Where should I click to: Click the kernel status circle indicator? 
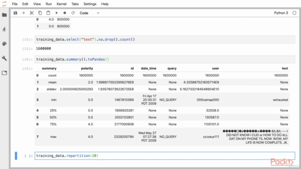(294, 13)
